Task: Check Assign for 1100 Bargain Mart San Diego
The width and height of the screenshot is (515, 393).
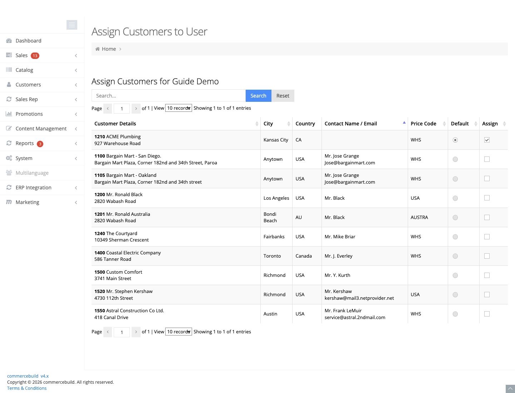Action: [487, 159]
